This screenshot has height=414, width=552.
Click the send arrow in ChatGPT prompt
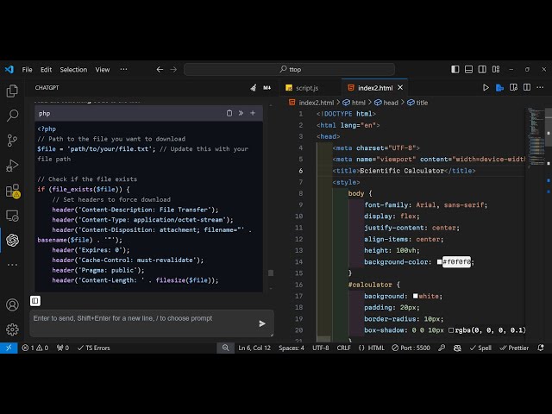[262, 323]
